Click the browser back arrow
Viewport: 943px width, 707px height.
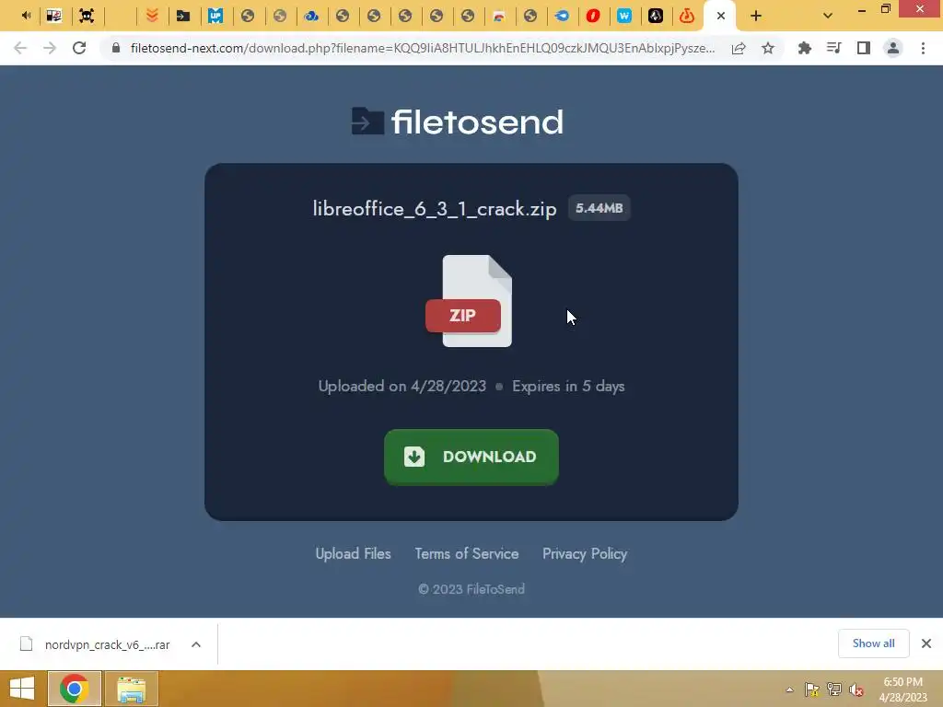coord(20,48)
